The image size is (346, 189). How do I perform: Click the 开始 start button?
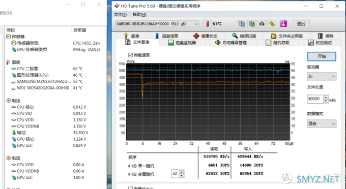(x=322, y=56)
